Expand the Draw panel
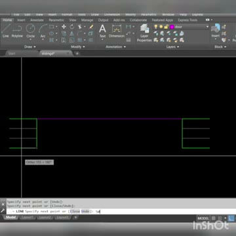236x236 pixels. click(30, 47)
